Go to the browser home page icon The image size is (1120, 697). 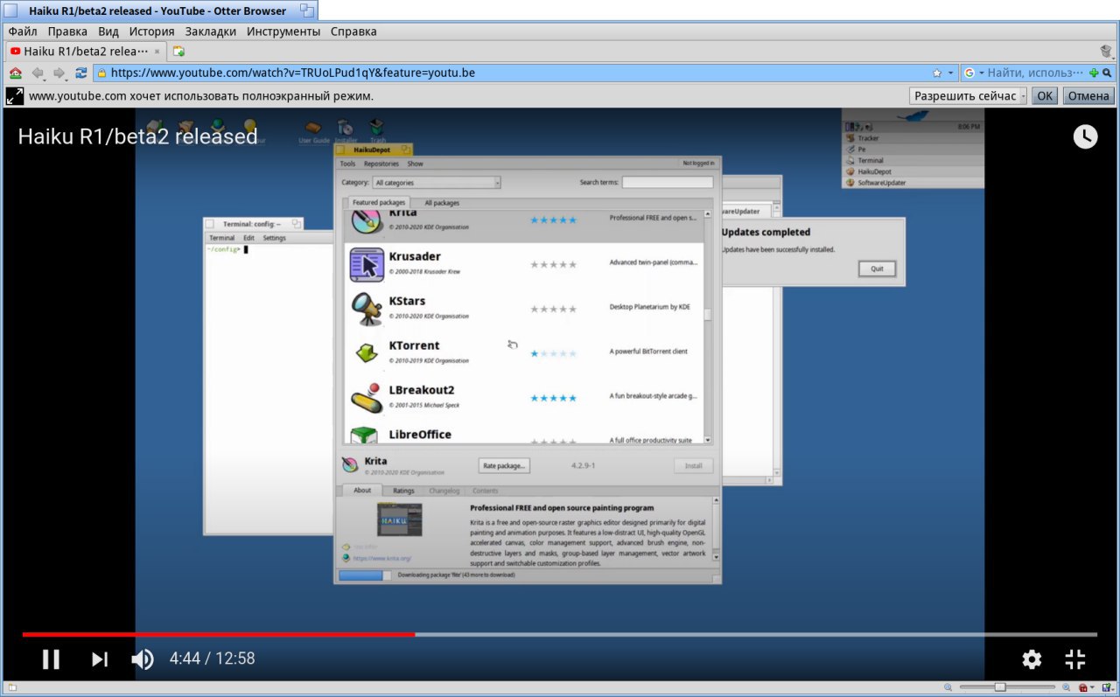click(16, 73)
